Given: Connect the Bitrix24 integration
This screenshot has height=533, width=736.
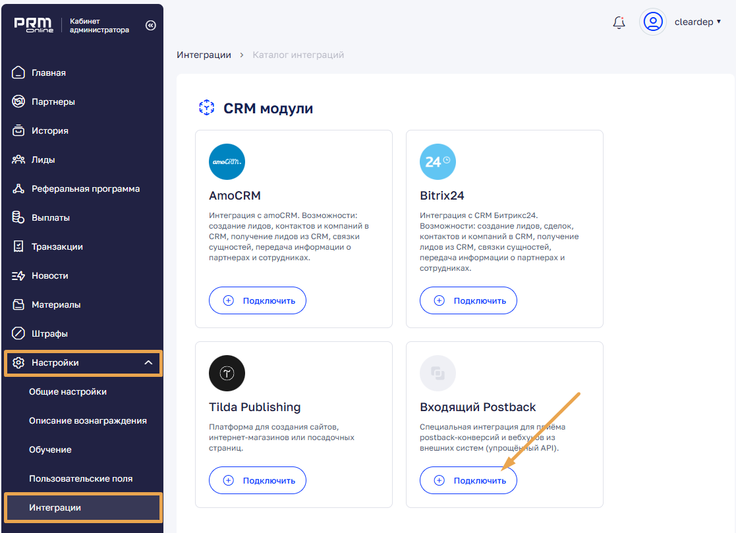Looking at the screenshot, I should [x=468, y=301].
